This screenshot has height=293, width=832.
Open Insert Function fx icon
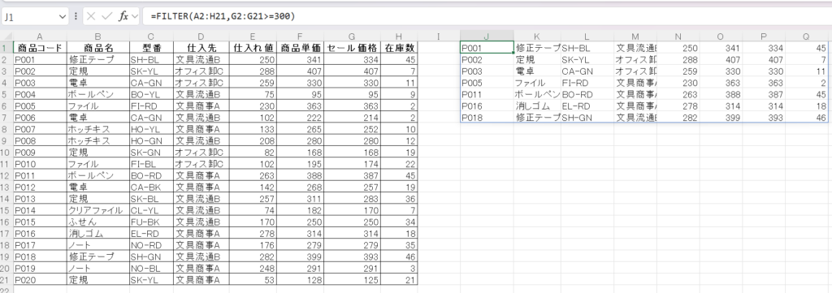(123, 16)
